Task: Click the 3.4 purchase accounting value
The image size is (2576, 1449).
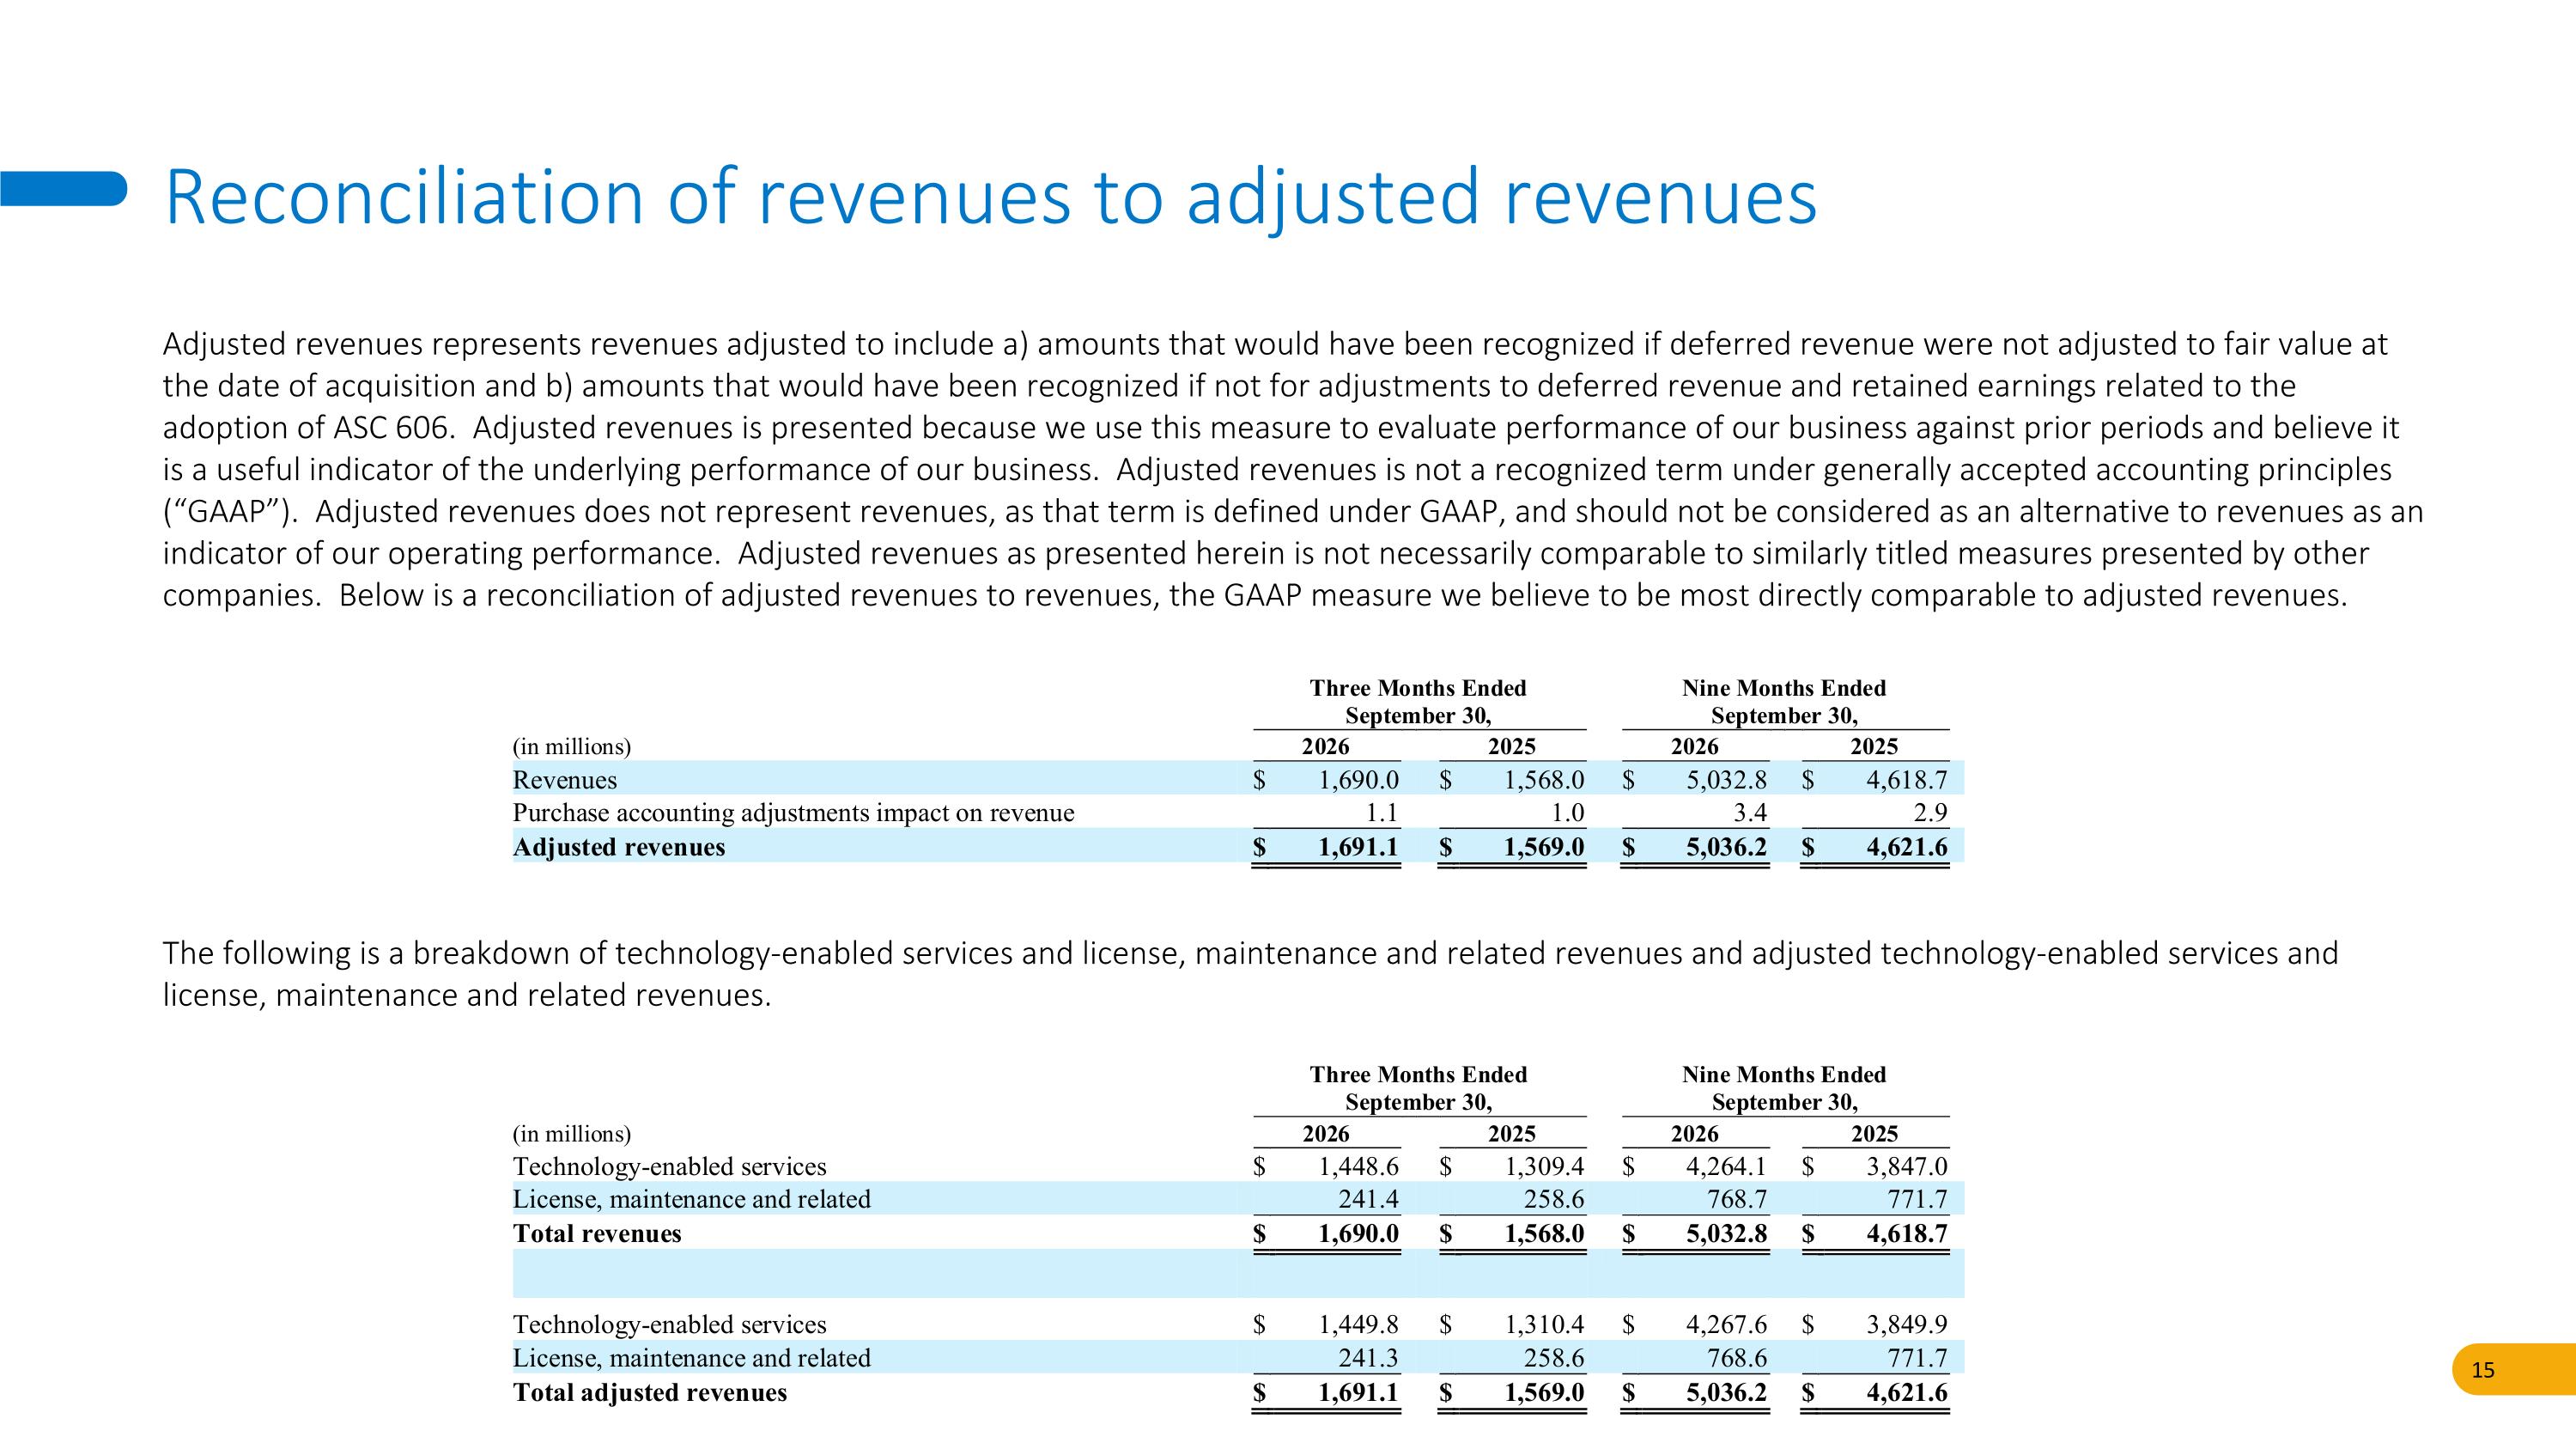Action: coord(1750,813)
